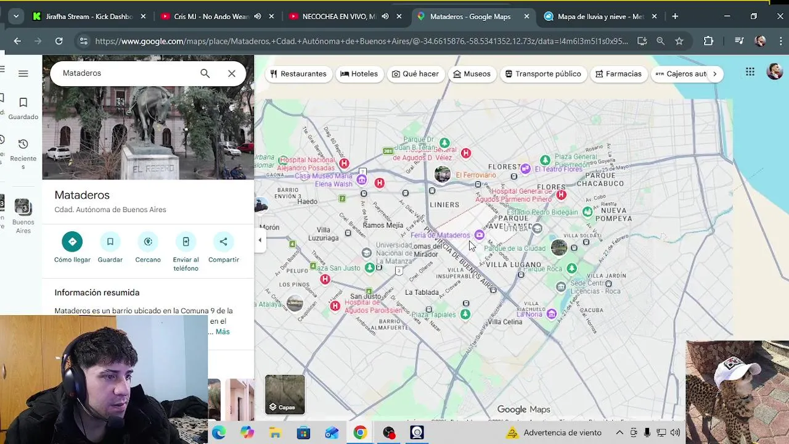This screenshot has height=444, width=789.
Task: Open Microsoft Store from taskbar
Action: 303,433
